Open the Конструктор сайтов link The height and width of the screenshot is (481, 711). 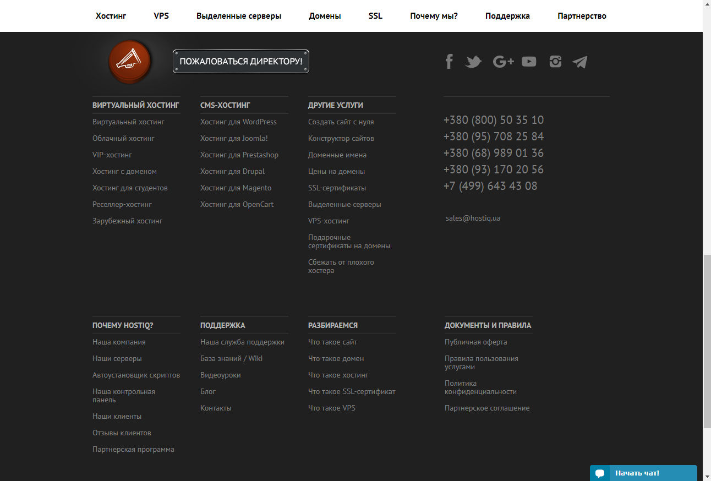coord(341,139)
